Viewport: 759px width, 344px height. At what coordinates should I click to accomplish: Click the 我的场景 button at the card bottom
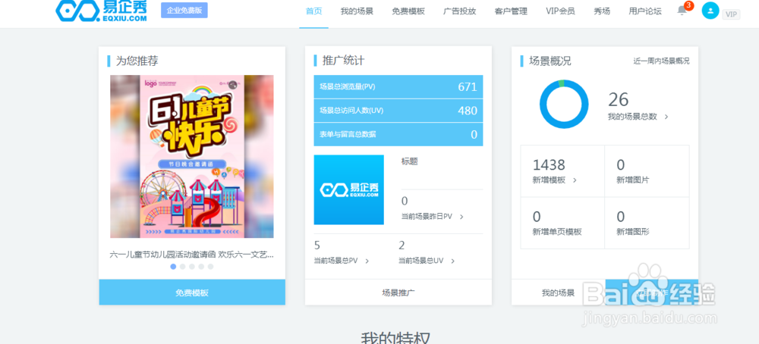tap(558, 292)
